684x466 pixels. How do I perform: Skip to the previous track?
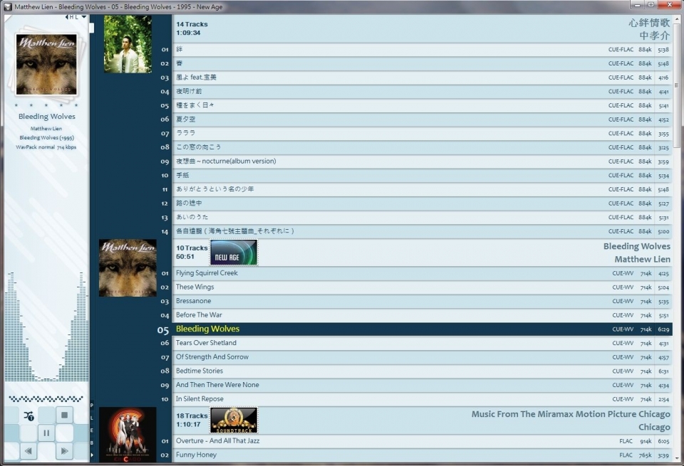click(x=28, y=451)
